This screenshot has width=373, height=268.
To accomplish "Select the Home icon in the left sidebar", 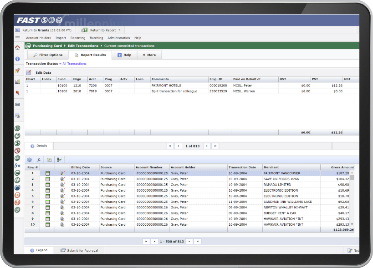I will [17, 47].
